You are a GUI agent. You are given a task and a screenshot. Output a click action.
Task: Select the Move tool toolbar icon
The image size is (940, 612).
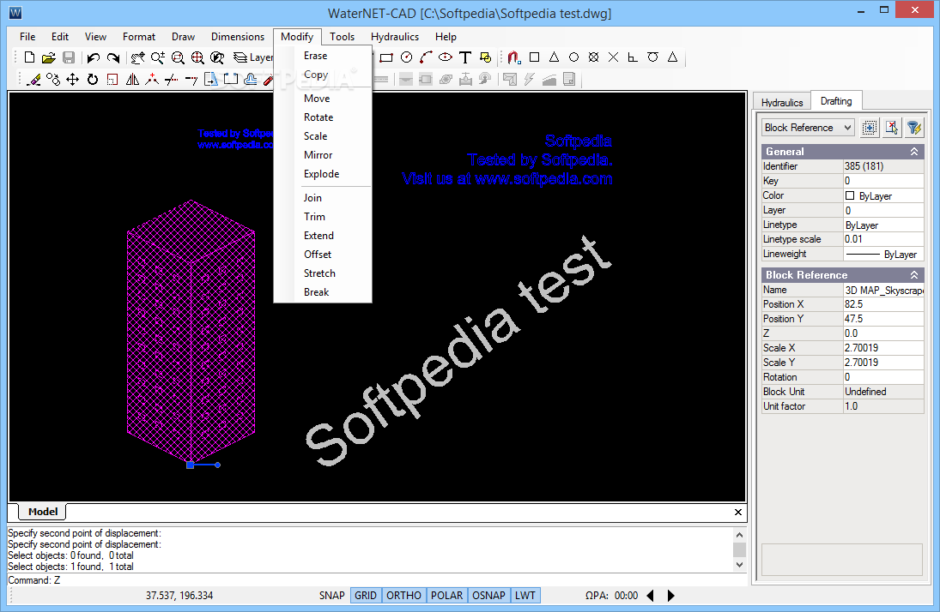(x=72, y=79)
